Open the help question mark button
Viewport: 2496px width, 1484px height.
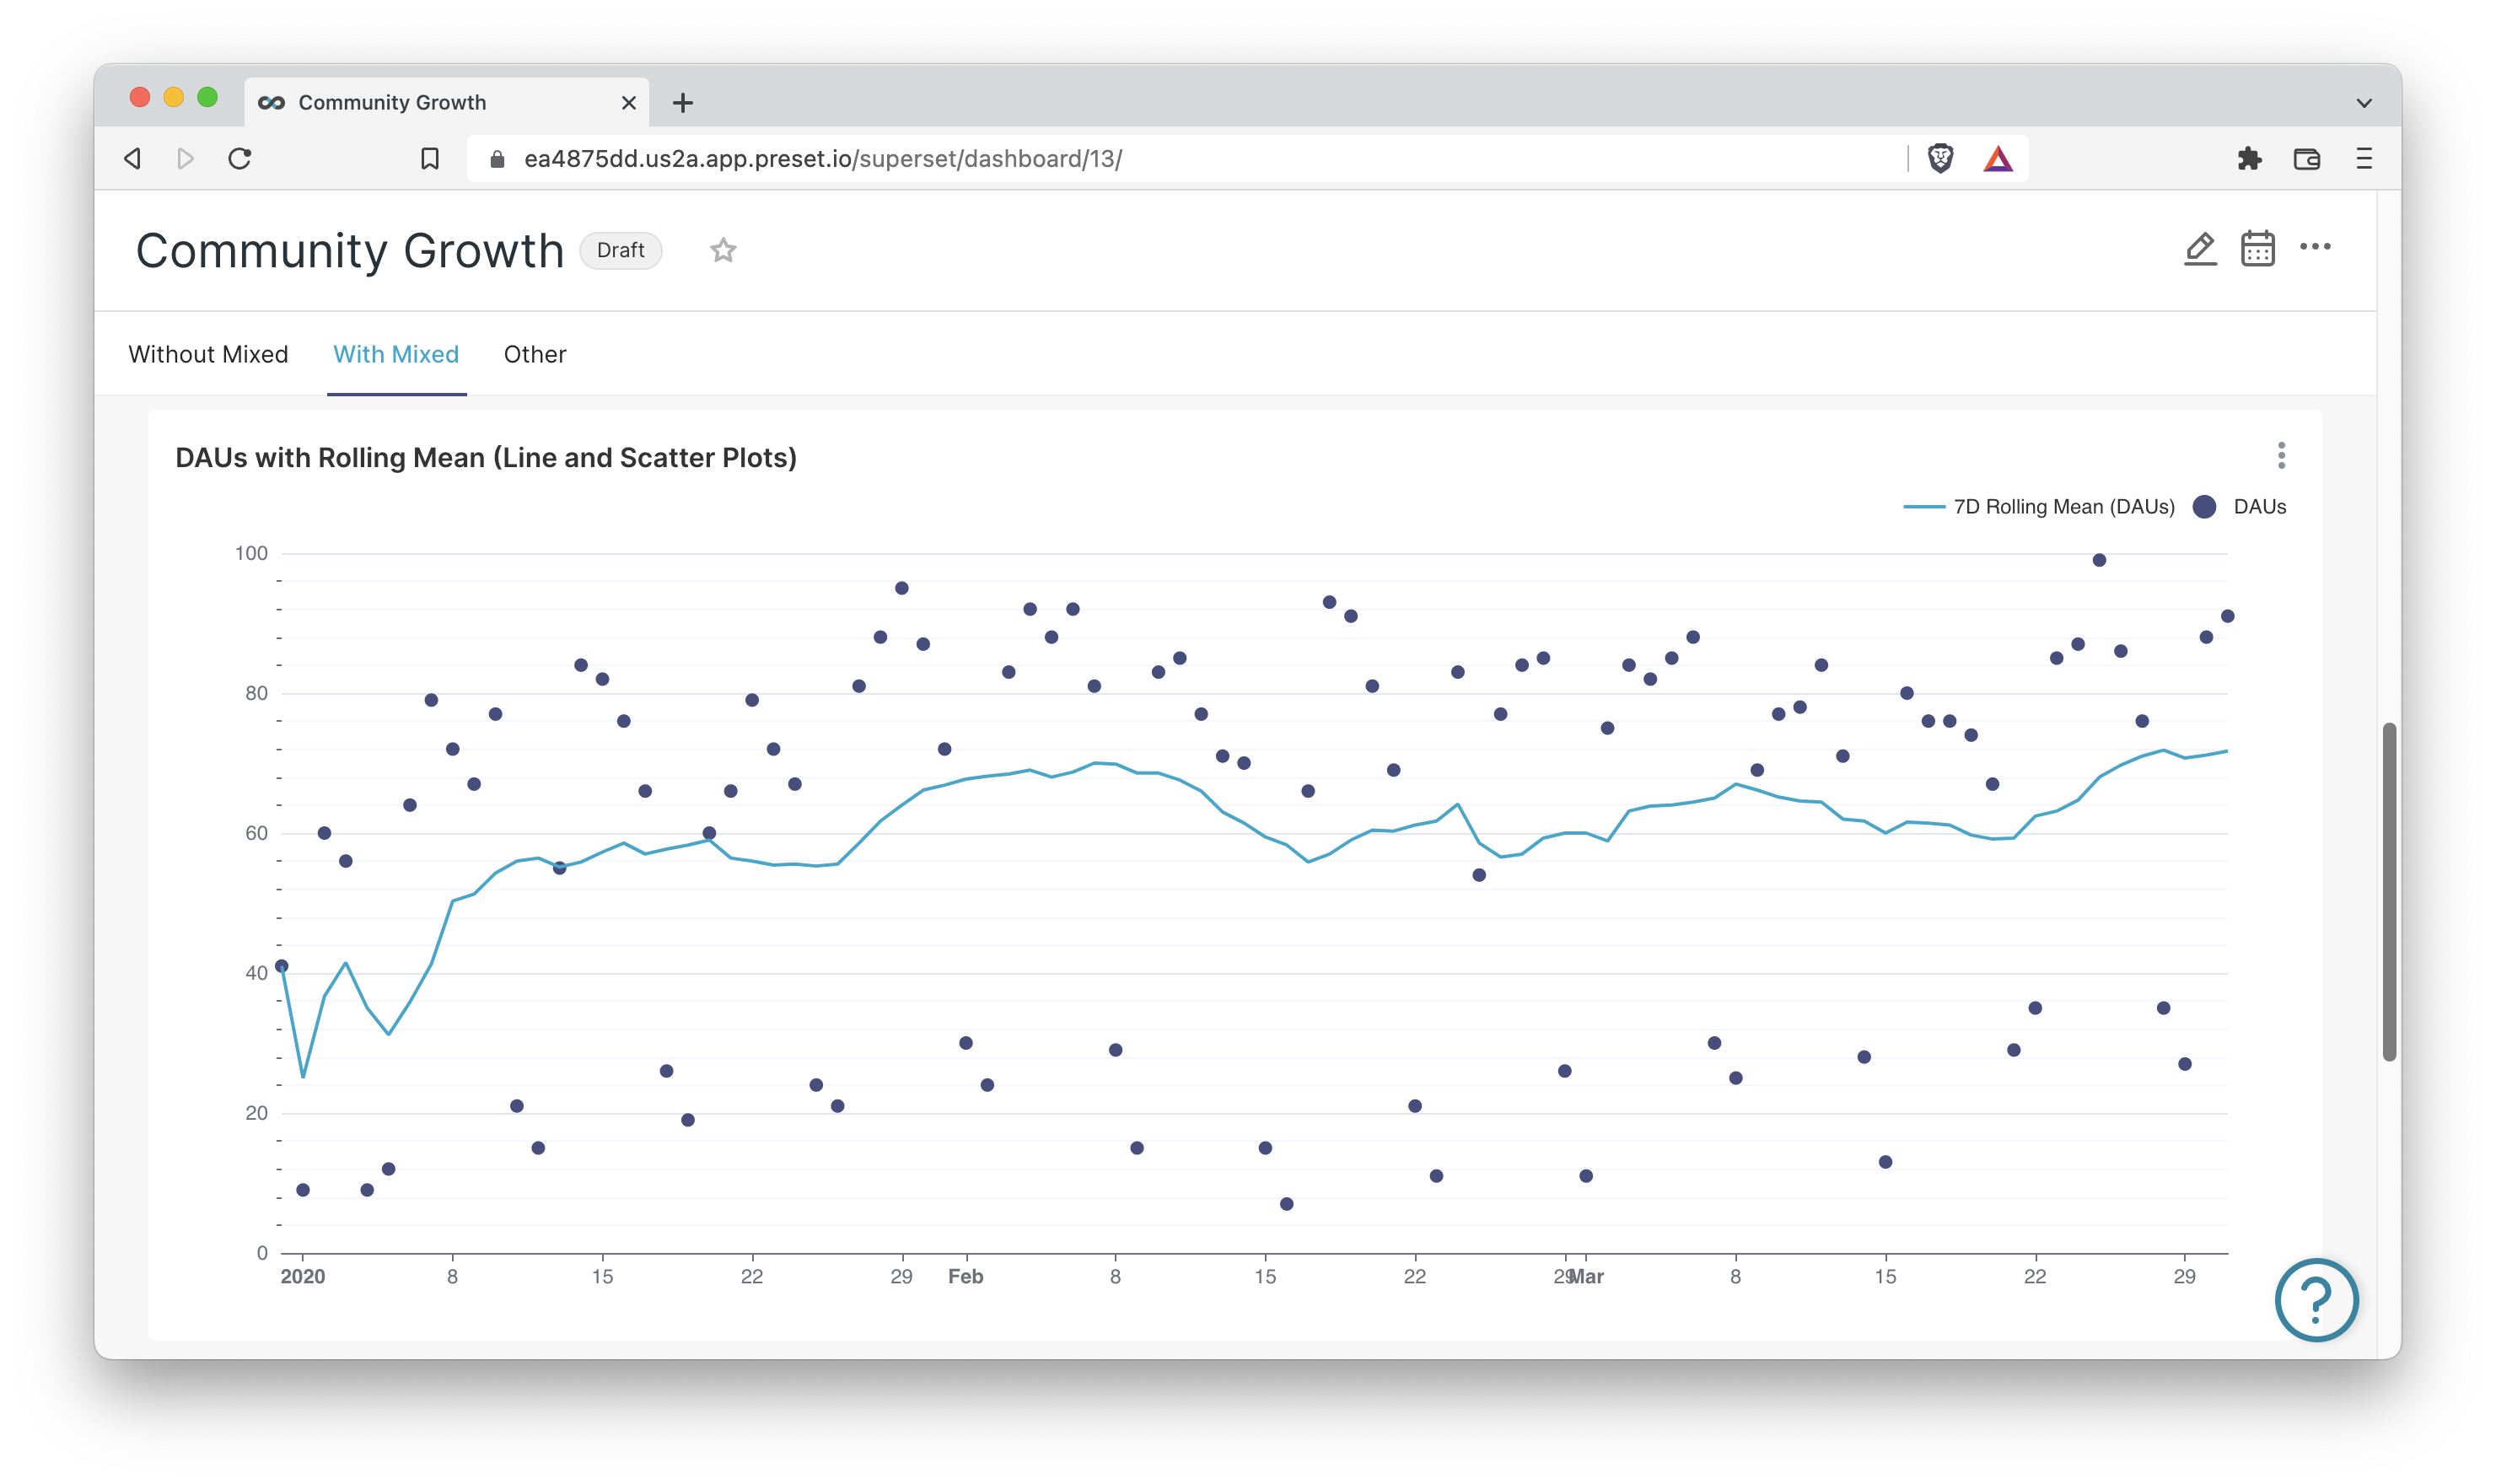2318,1301
